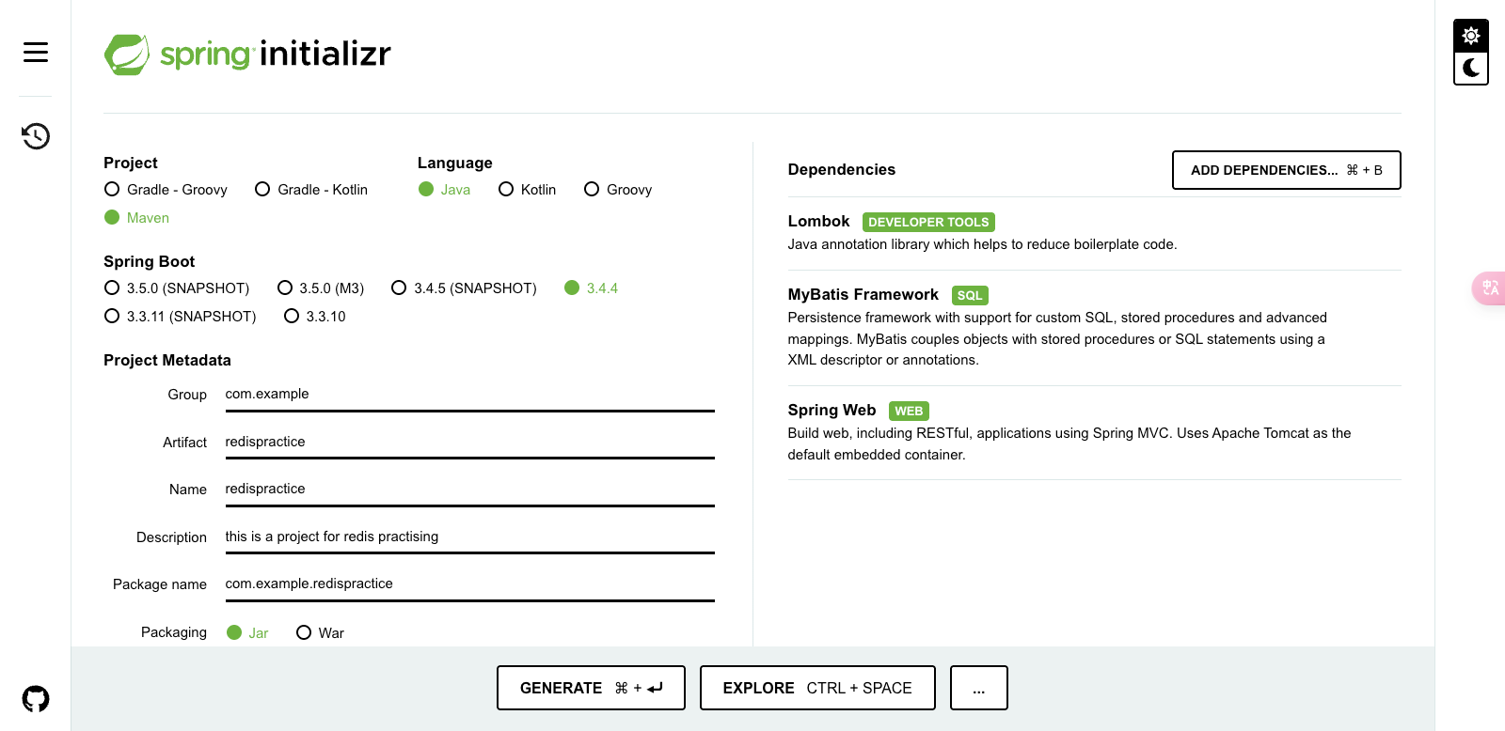Choose Jar packaging
This screenshot has height=731, width=1505.
(248, 633)
